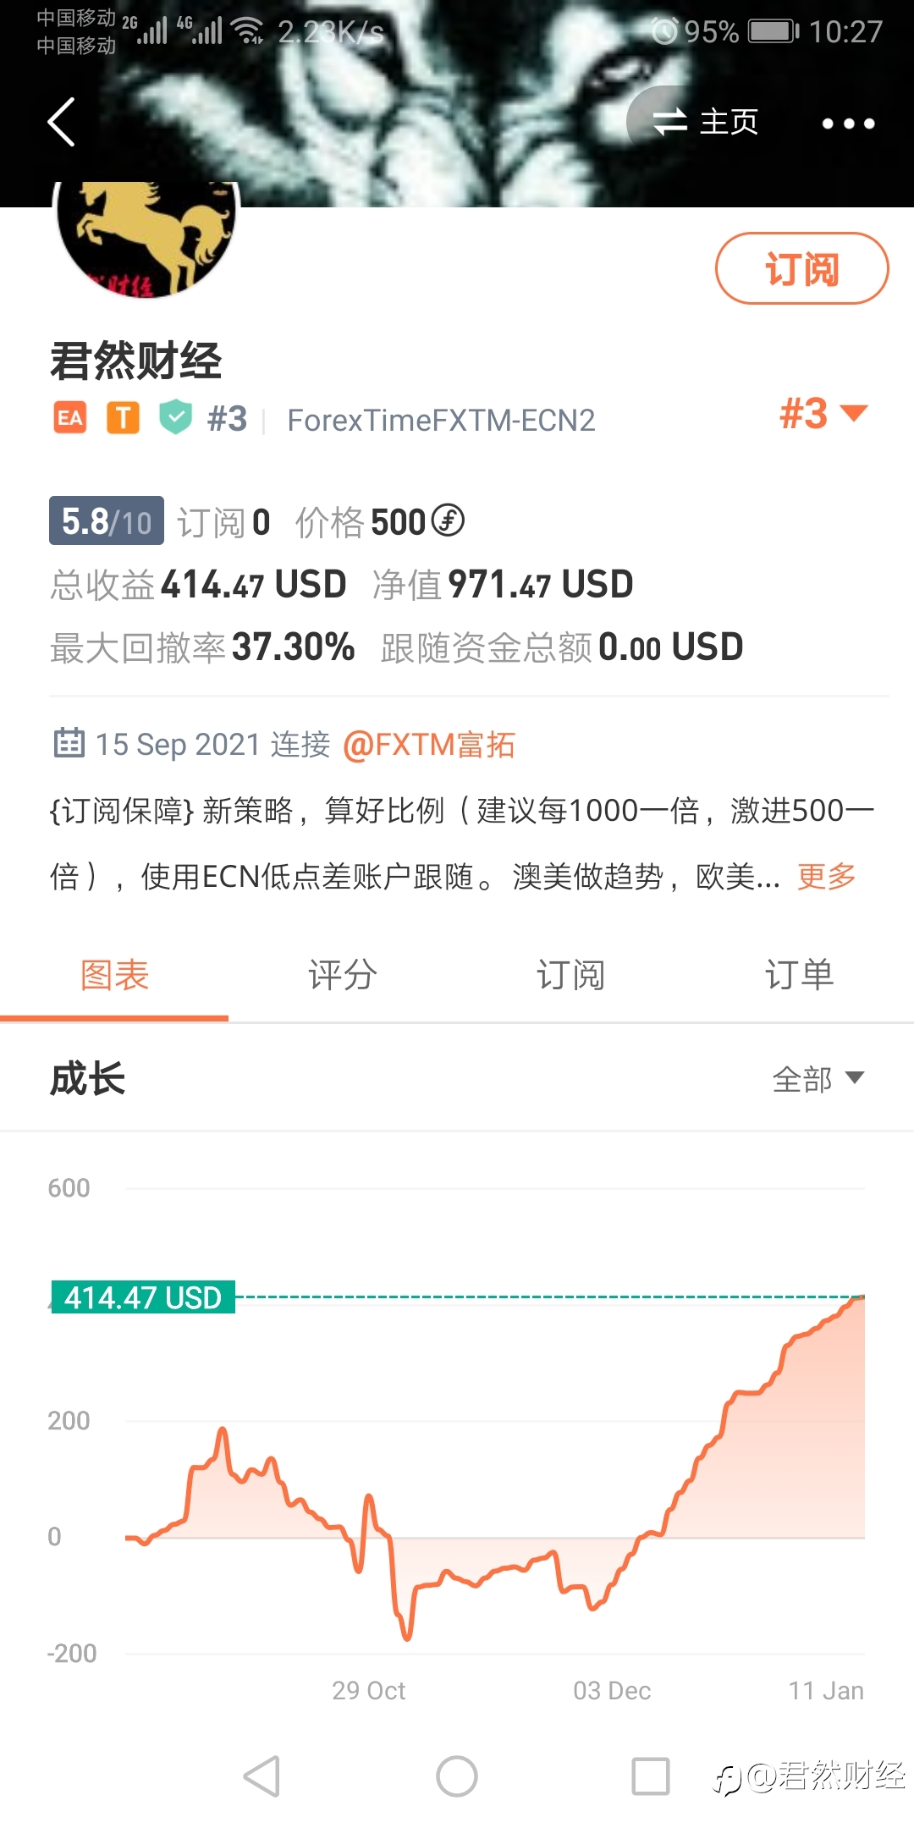
Task: Expand description with 更多 link
Action: pos(827,876)
